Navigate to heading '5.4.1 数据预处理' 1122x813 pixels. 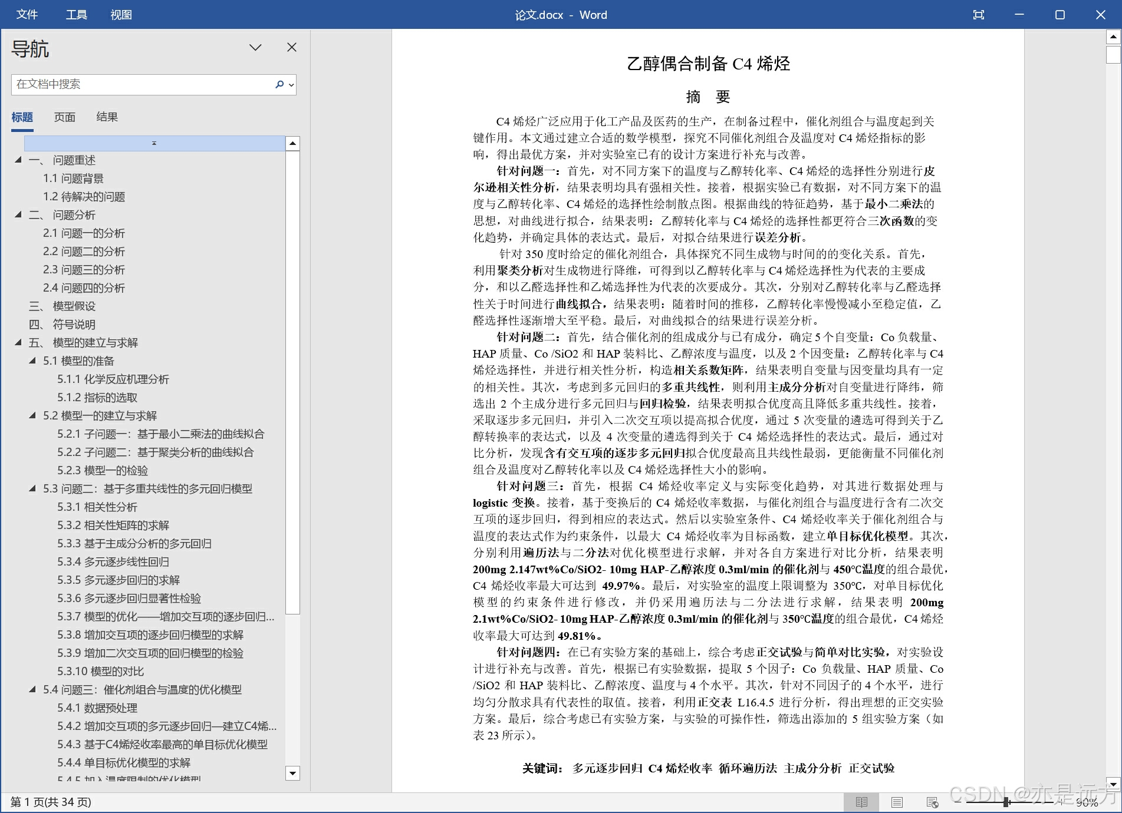point(97,708)
